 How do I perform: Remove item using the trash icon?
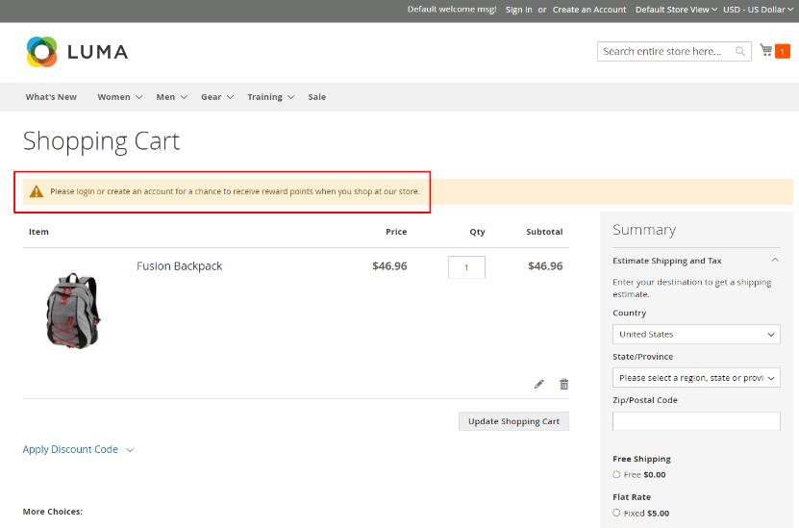point(564,384)
